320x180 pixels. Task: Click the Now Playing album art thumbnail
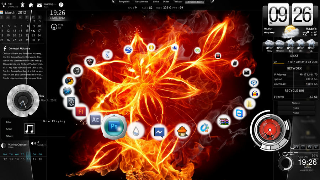(30, 129)
